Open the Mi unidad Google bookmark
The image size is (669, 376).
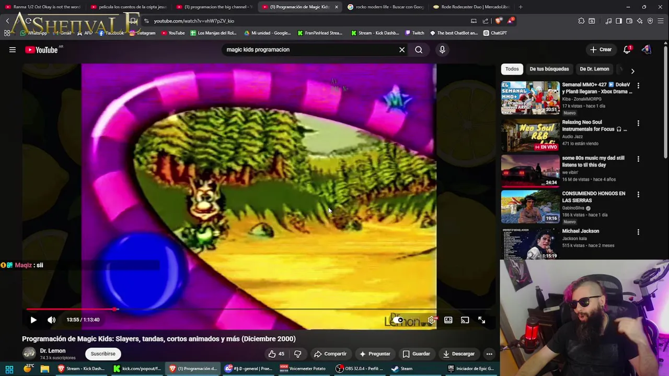pos(267,33)
